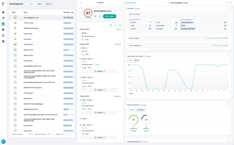
Task: Click the Cloud Applications category tag in Overview
Action: 187,22
